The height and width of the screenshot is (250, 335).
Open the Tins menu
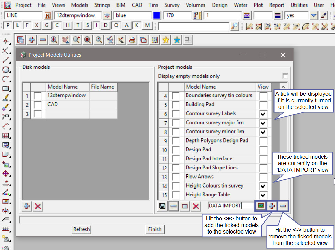(153, 5)
